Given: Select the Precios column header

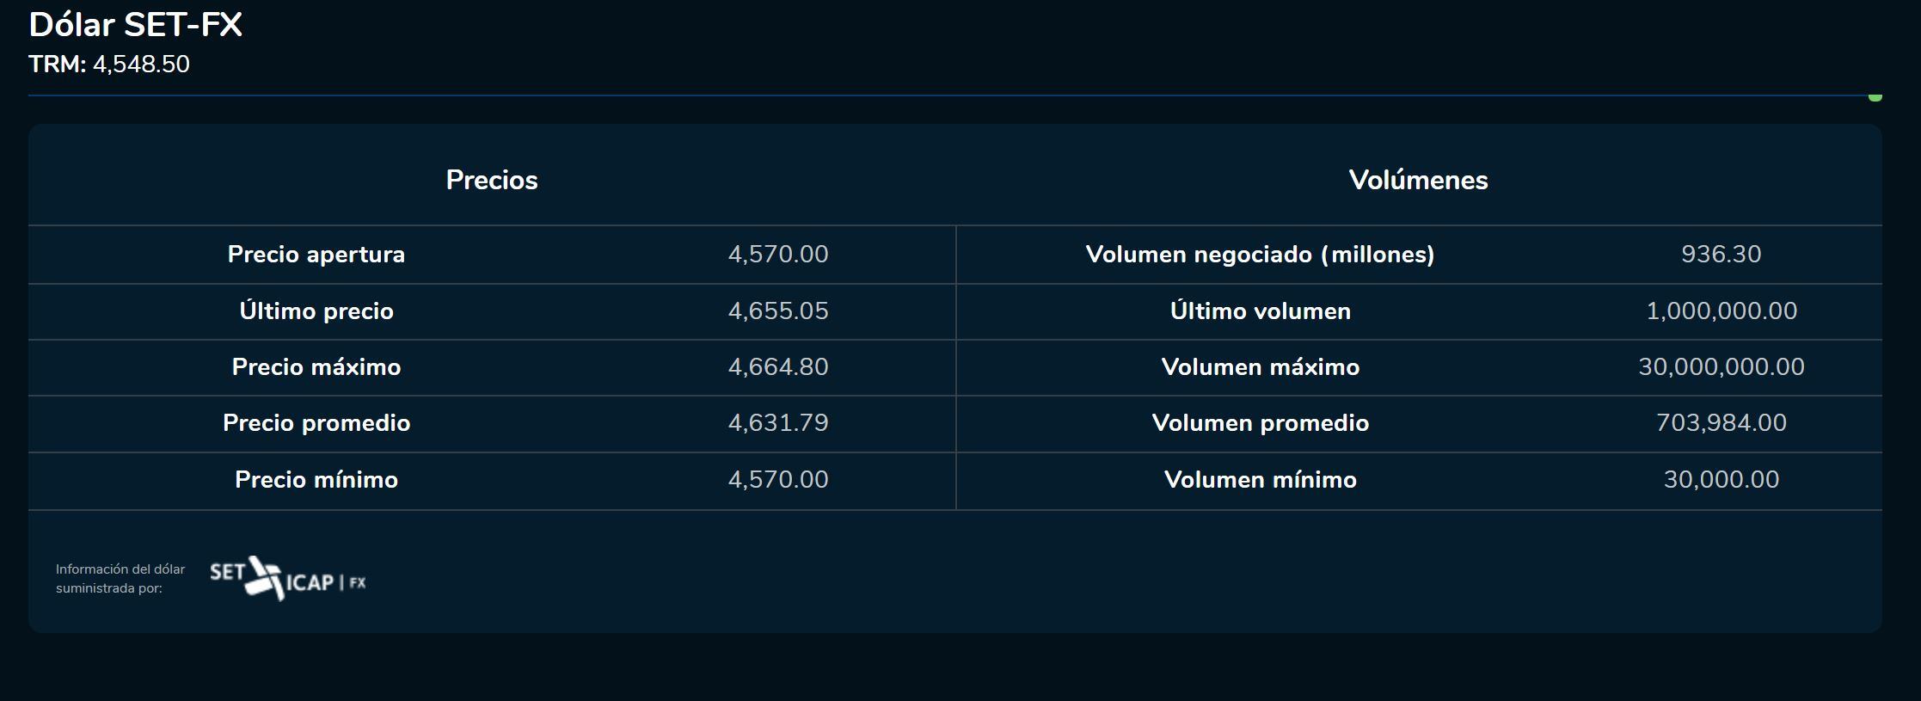Looking at the screenshot, I should click(491, 180).
